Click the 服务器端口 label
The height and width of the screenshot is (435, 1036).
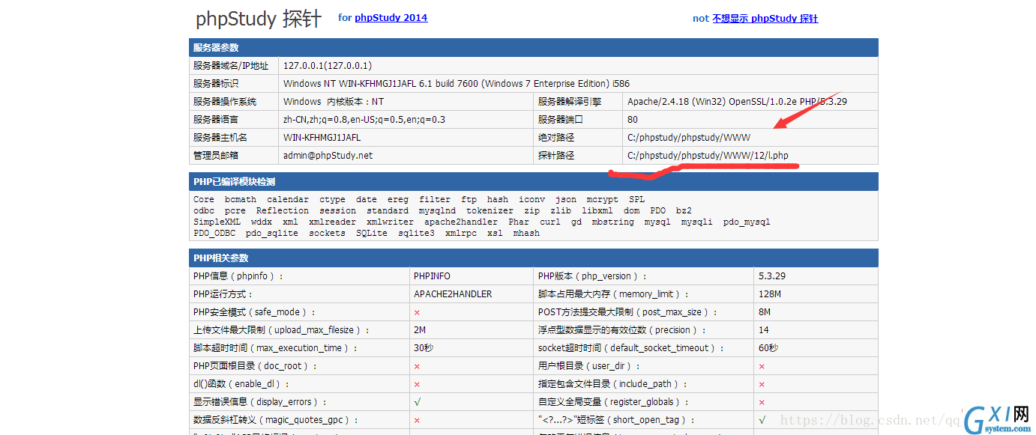point(561,120)
